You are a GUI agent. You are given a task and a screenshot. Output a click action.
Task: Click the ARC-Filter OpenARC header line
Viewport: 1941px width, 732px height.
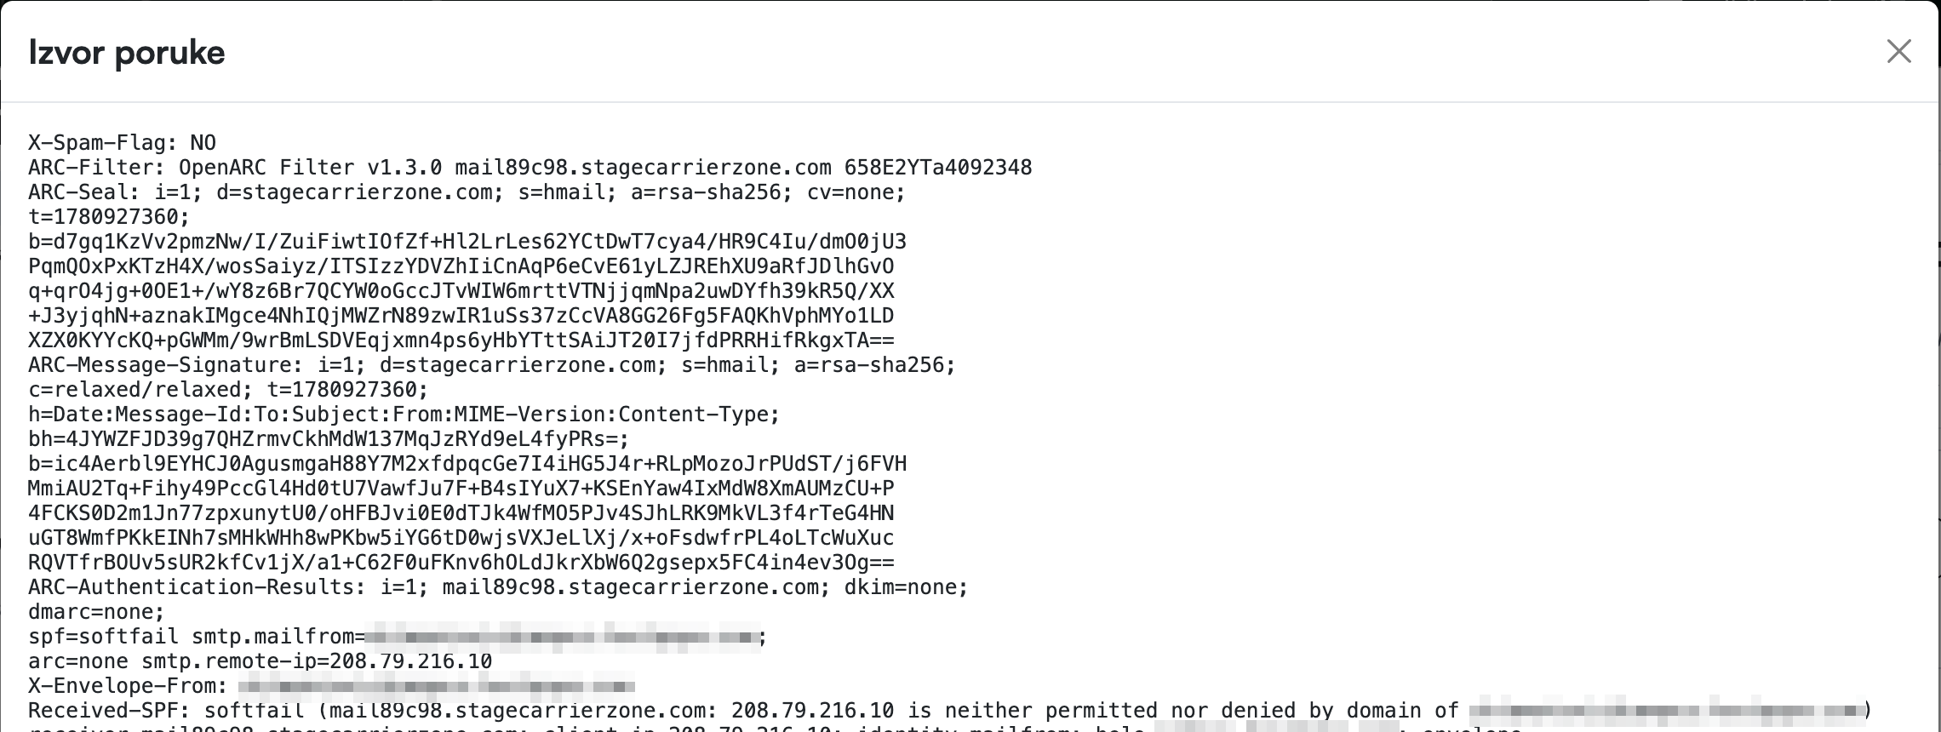[x=530, y=168]
